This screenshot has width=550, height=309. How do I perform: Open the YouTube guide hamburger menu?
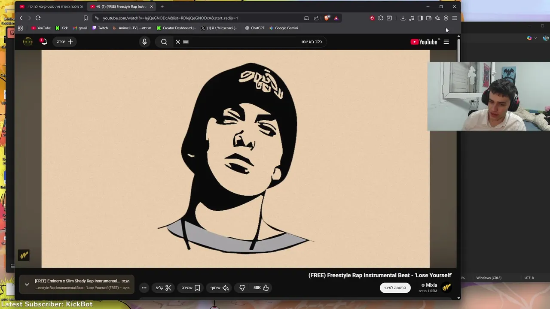tap(446, 42)
